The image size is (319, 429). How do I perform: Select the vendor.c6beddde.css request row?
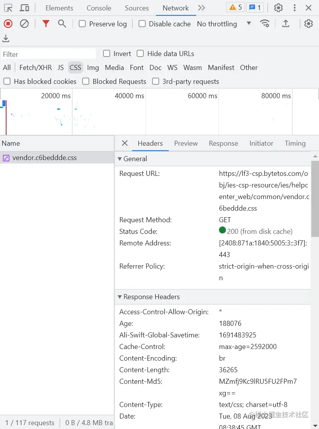(x=57, y=158)
